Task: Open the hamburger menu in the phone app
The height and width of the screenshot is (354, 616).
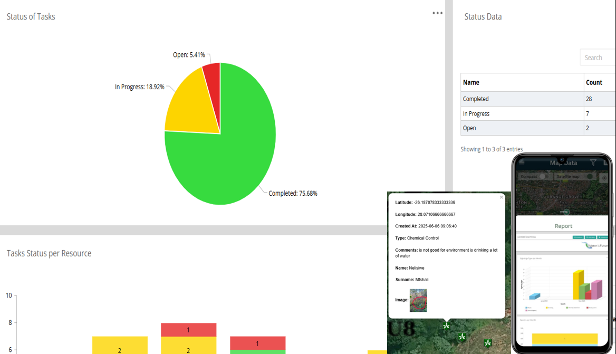Action: [522, 162]
